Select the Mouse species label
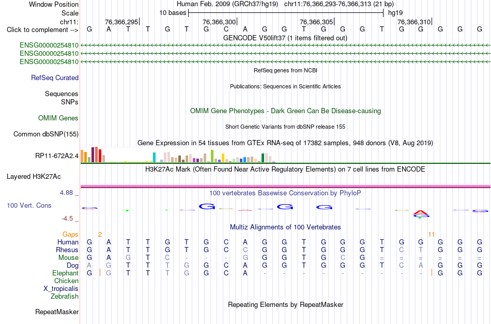Viewport: 491px width, 324px height. (69, 258)
